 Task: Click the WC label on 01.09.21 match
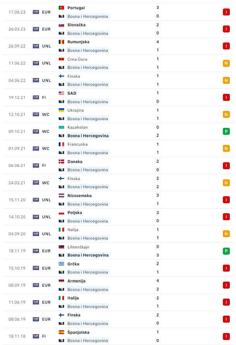coord(46,148)
